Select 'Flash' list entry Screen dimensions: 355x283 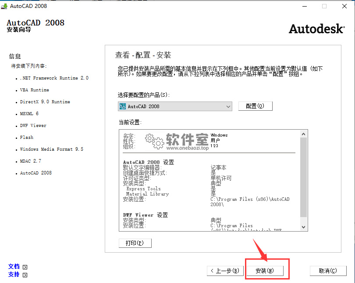(x=26, y=137)
